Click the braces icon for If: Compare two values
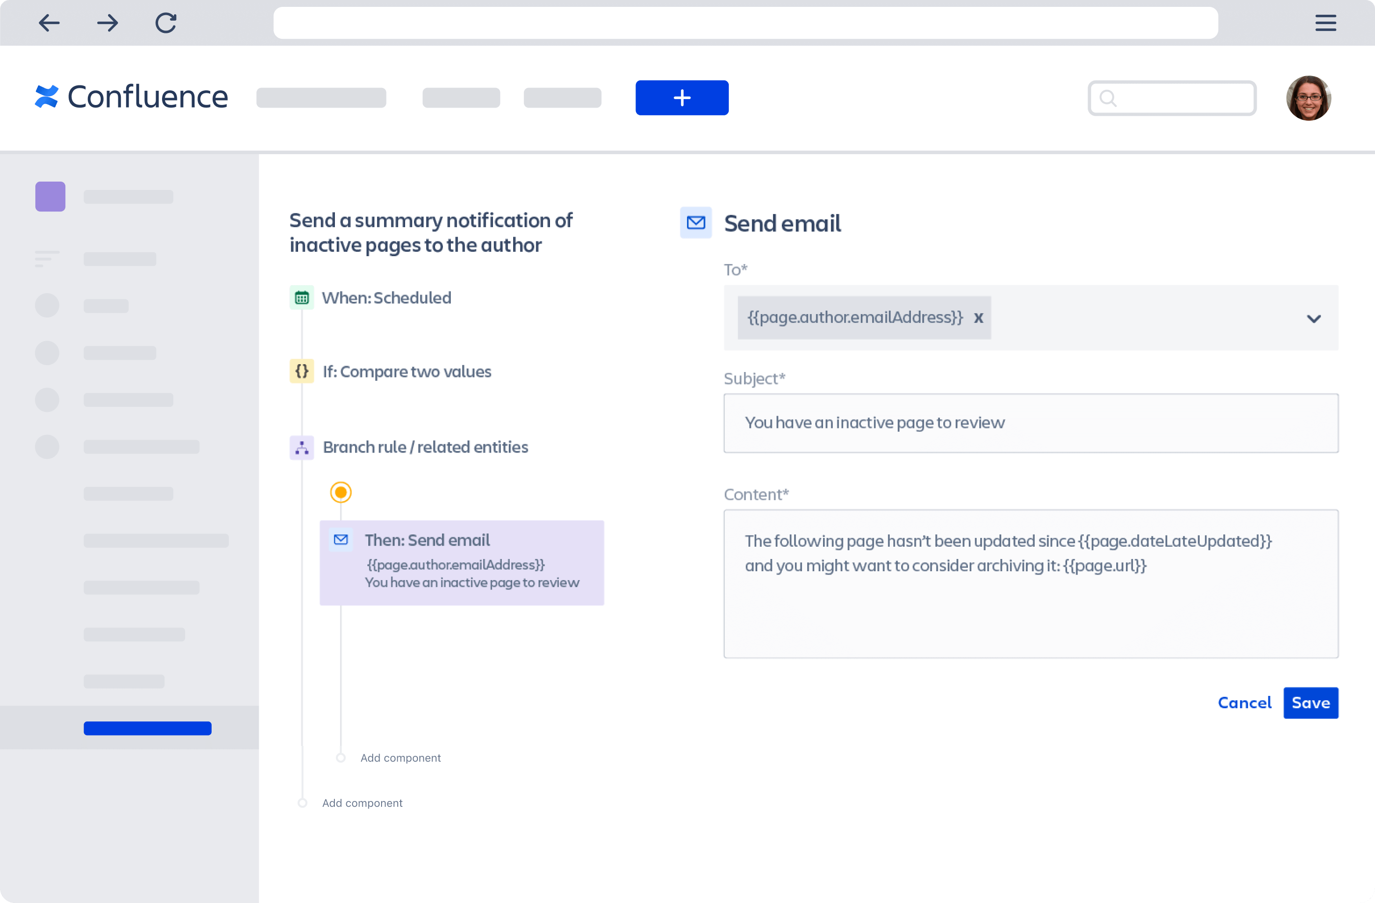 [x=302, y=371]
